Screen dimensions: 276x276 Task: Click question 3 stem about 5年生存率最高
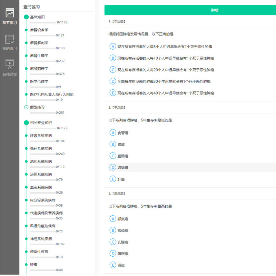click(140, 206)
